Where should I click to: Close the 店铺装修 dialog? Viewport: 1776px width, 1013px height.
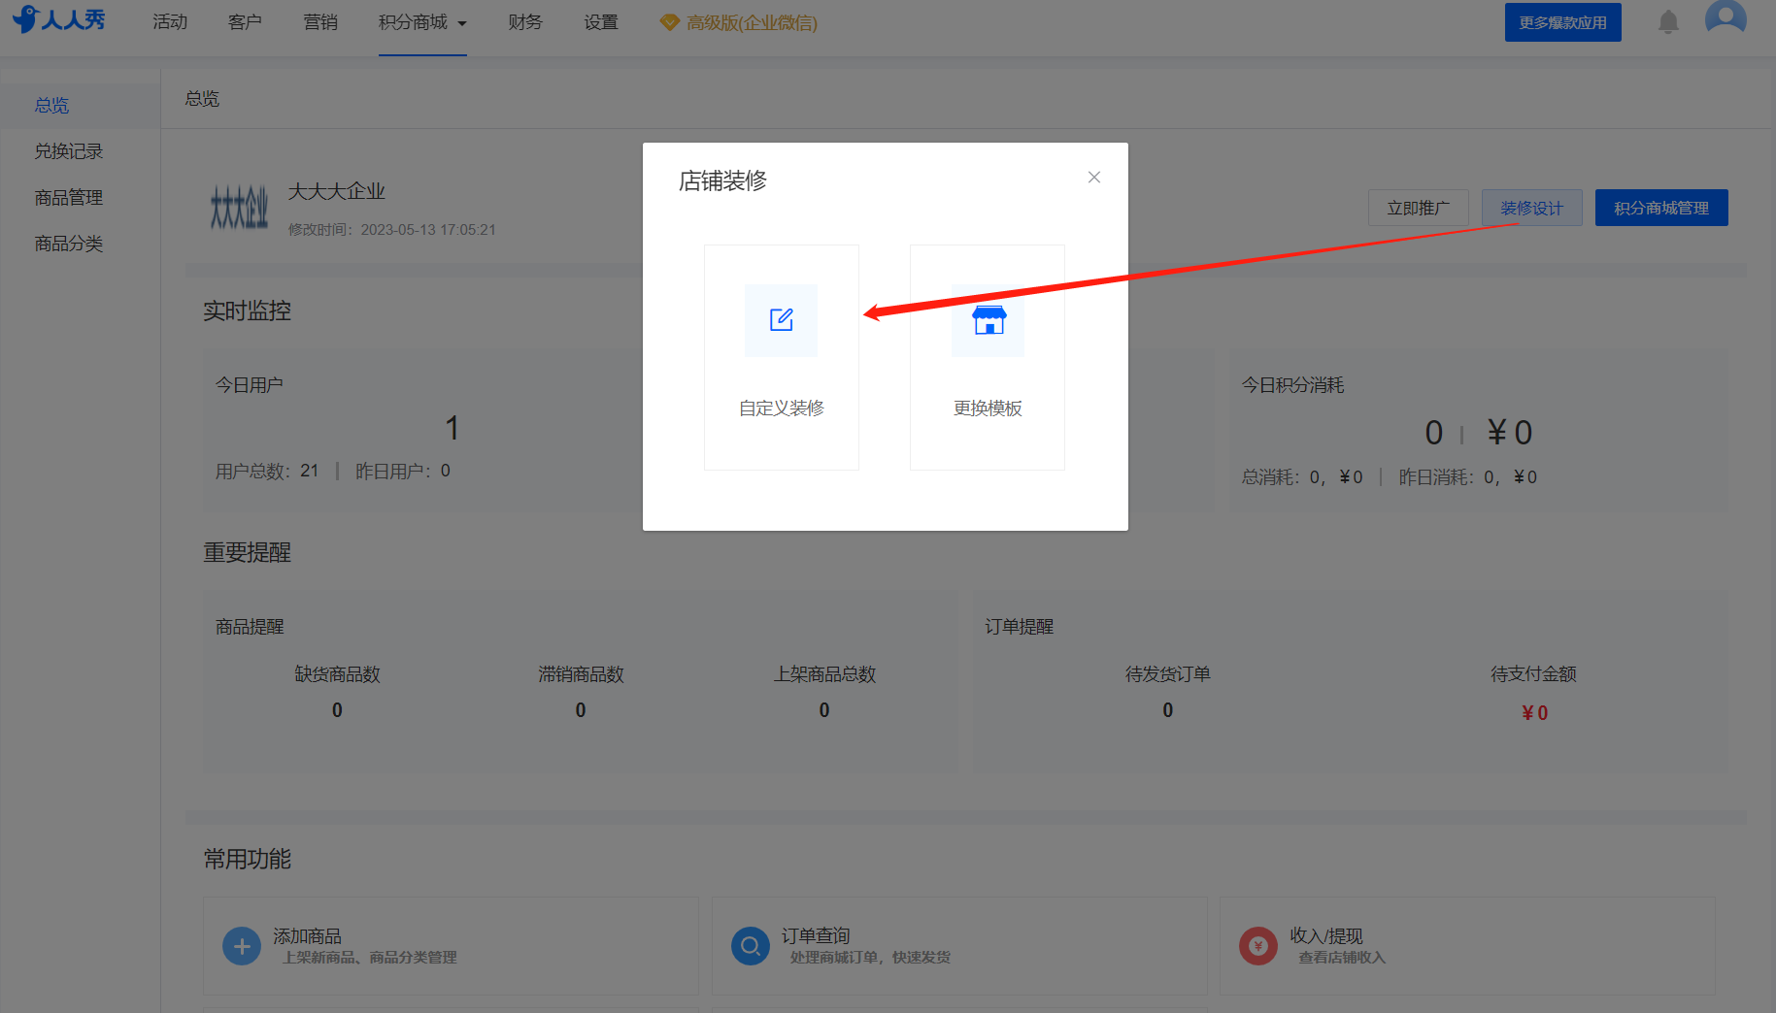click(1094, 178)
